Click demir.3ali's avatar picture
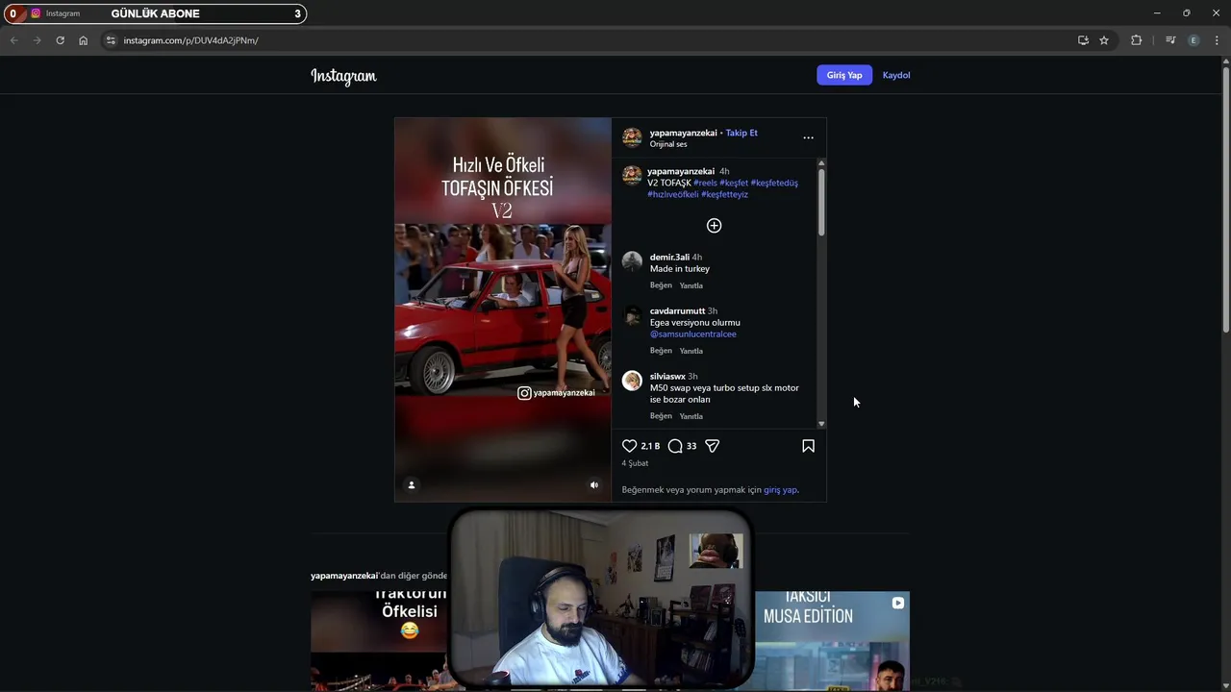The height and width of the screenshot is (692, 1231). tap(632, 261)
